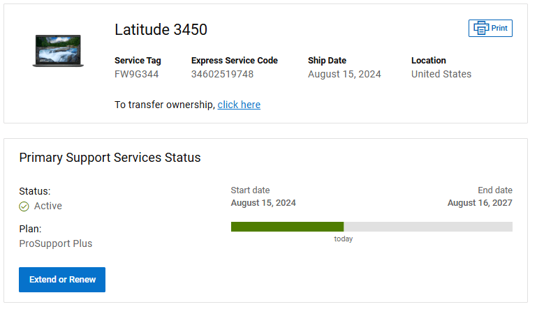Click the ship date August 15, 2024
Viewport: 537px width, 316px height.
tap(344, 74)
